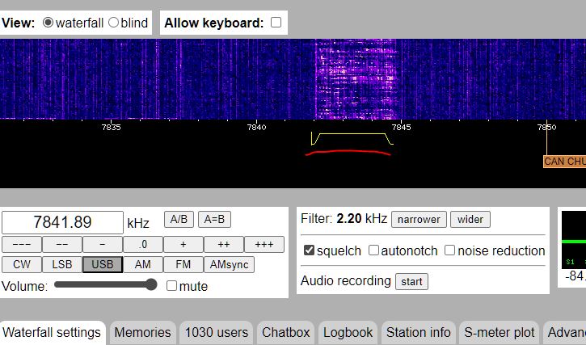The width and height of the screenshot is (586, 345).
Task: Click the frequency input field showing 7841.89
Action: [62, 222]
